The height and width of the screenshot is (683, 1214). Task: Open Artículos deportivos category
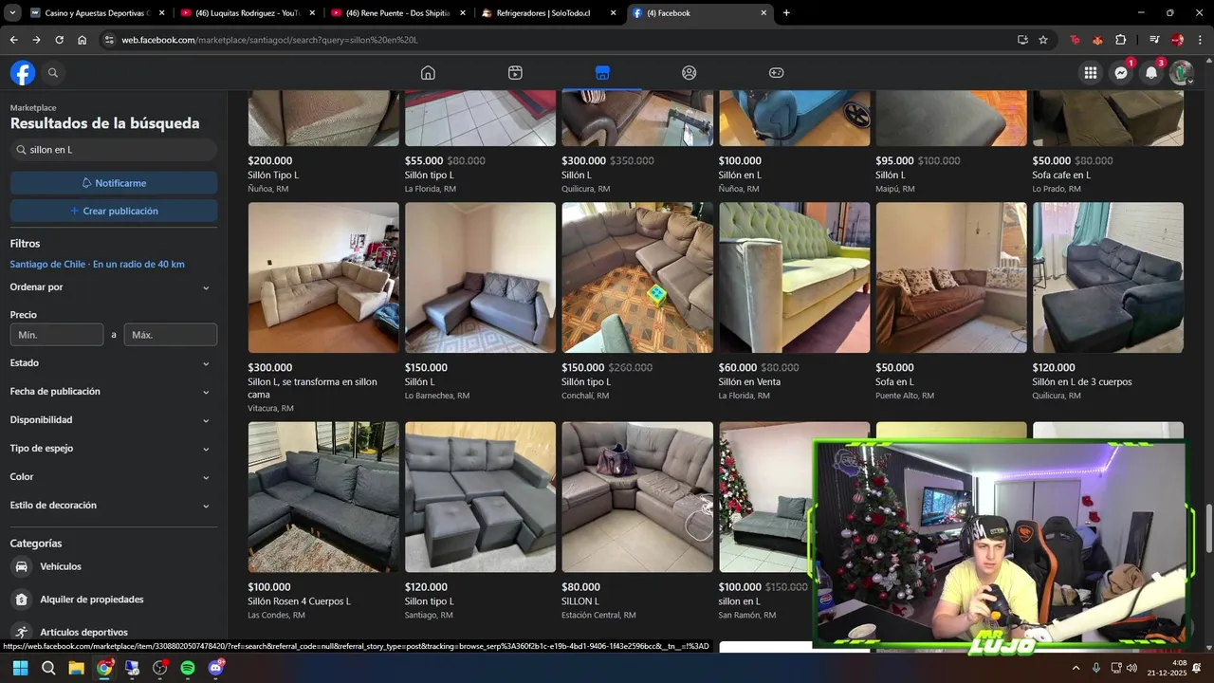point(113,632)
